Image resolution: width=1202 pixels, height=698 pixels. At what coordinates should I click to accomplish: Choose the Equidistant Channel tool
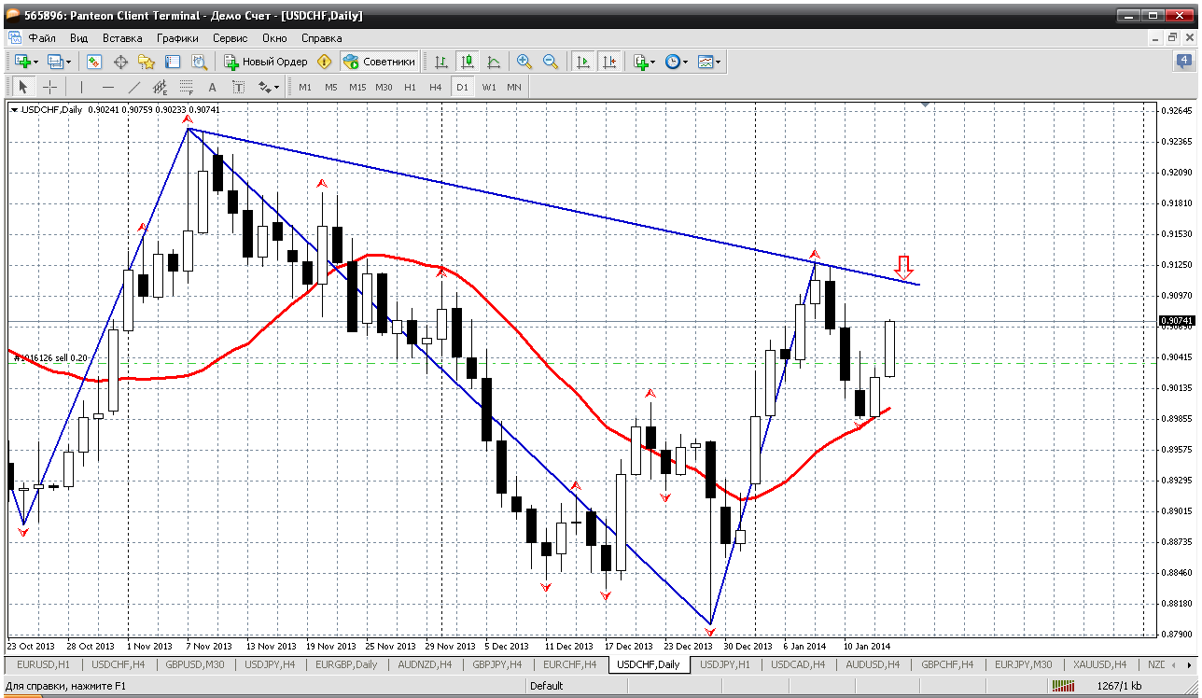pos(161,87)
